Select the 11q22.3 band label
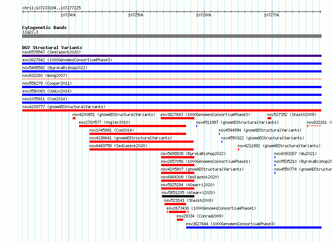The height and width of the screenshot is (242, 332). click(x=30, y=32)
